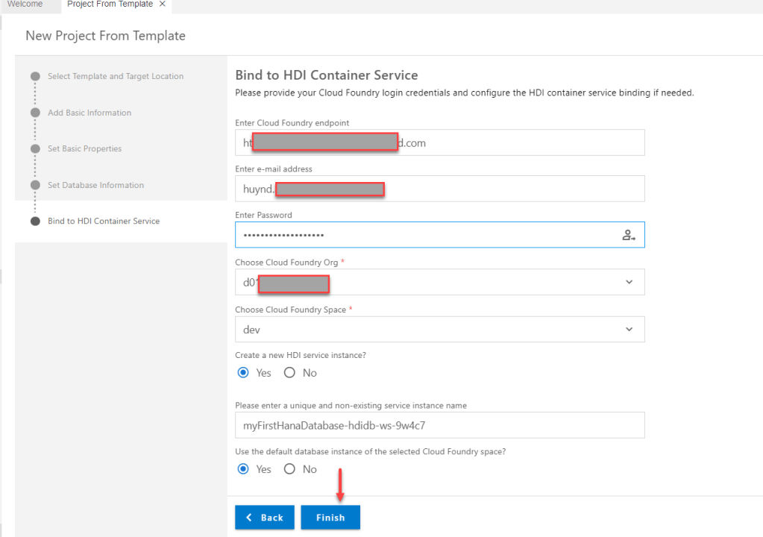
Task: Click the Set Basic Properties step circle
Action: coord(35,148)
